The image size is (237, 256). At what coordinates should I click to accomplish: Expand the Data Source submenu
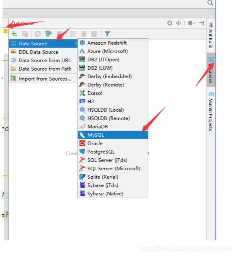point(44,43)
